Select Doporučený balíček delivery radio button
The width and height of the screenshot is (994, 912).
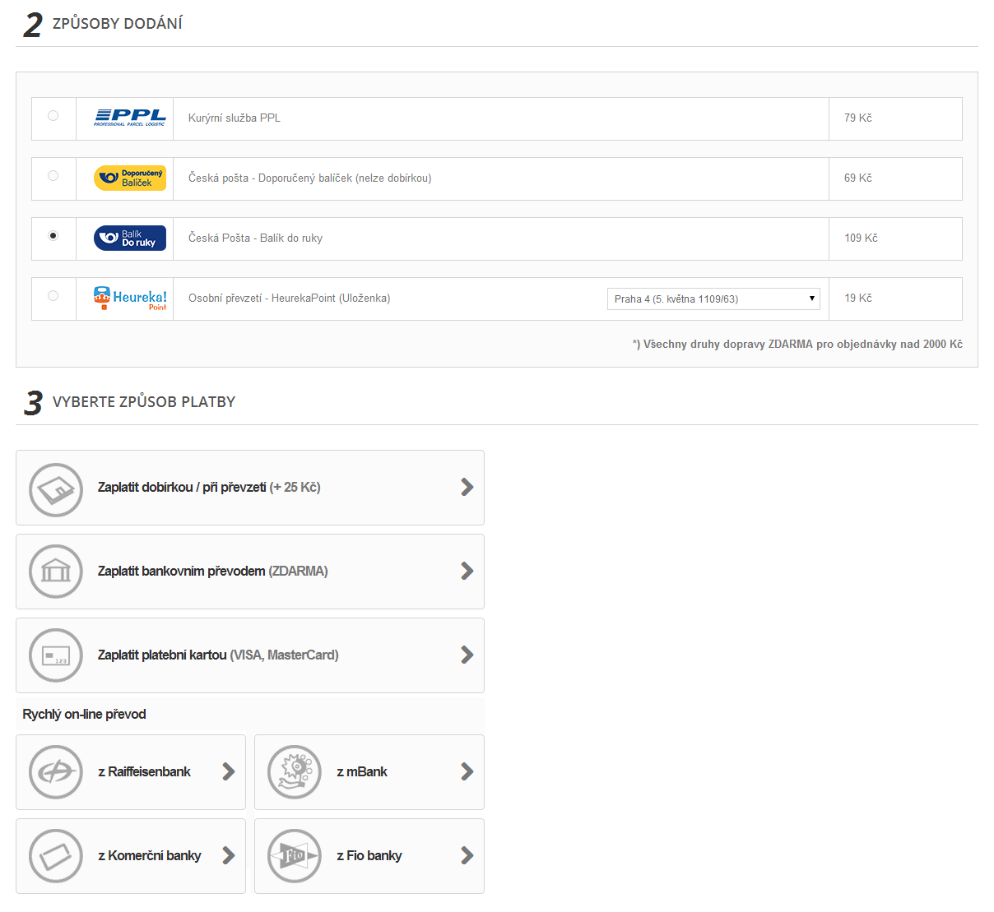point(53,176)
